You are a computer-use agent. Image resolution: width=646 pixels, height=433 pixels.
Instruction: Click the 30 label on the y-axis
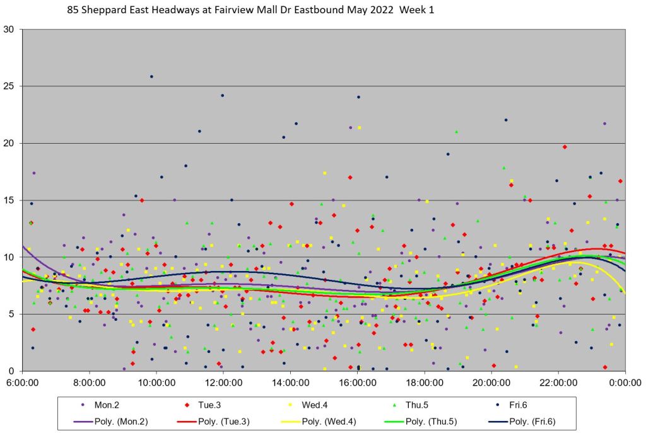click(9, 29)
